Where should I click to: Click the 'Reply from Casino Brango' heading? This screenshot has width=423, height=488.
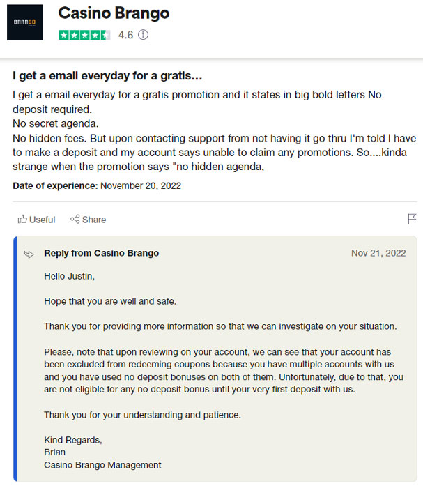pyautogui.click(x=101, y=253)
